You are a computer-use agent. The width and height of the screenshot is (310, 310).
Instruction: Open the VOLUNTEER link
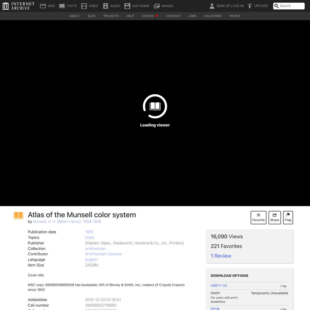click(213, 16)
